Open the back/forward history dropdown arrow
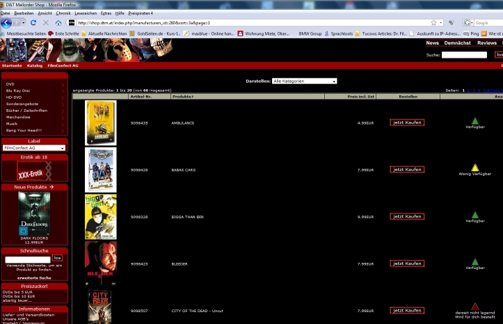The height and width of the screenshot is (324, 503). click(24, 23)
